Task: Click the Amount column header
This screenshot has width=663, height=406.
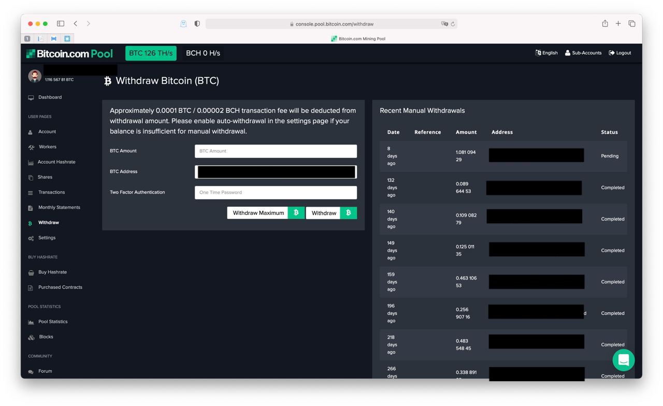Action: pyautogui.click(x=466, y=132)
